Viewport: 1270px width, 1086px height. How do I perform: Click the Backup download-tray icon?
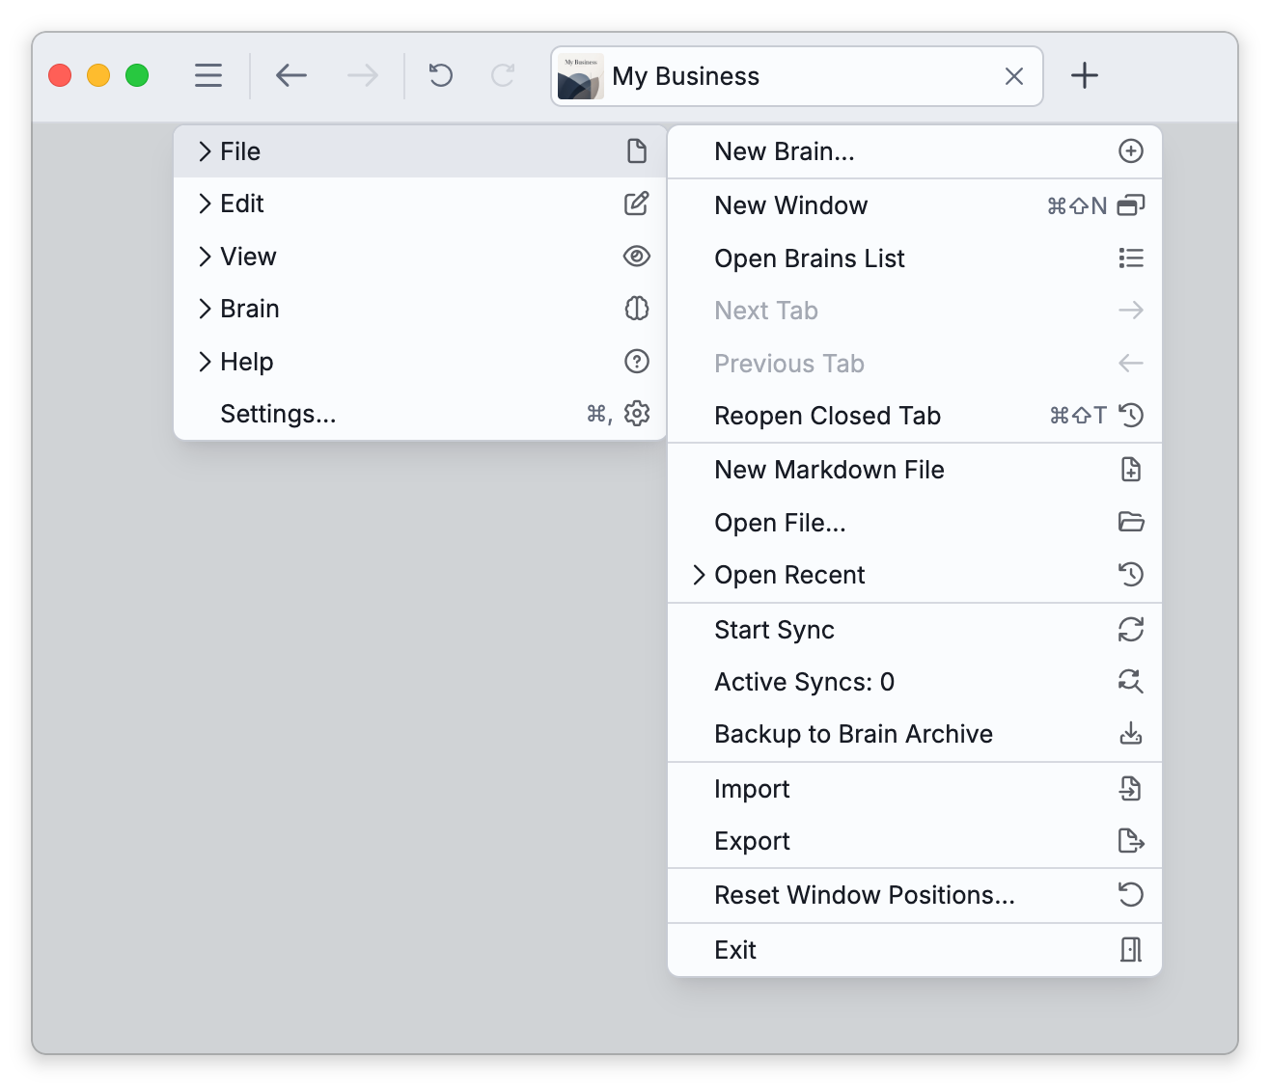(1131, 734)
